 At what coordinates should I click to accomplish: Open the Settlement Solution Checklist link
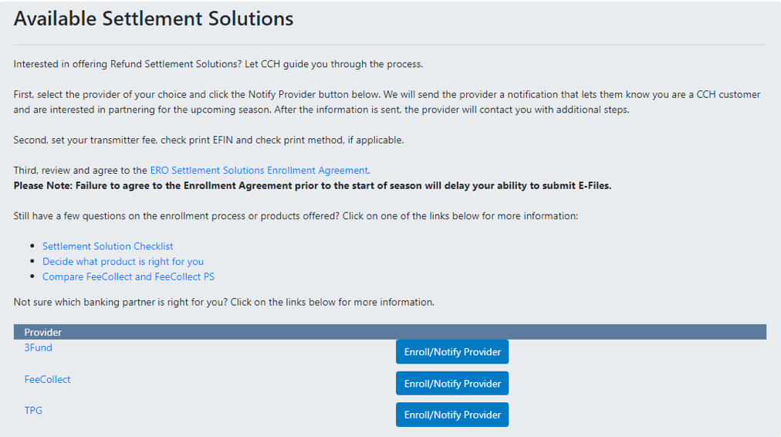(x=107, y=246)
